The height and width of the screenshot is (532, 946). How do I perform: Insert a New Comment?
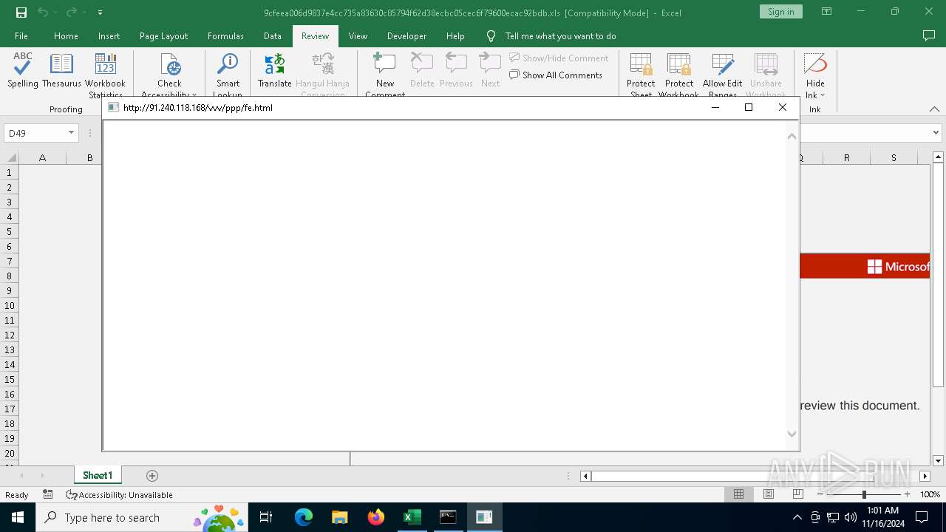tap(385, 74)
